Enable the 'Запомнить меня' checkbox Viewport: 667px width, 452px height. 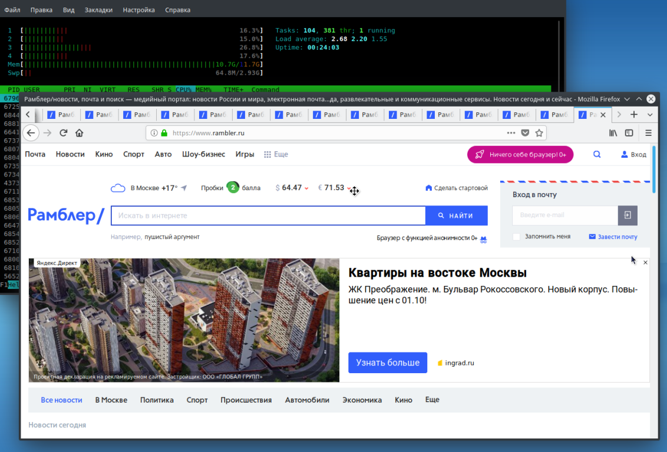click(517, 237)
